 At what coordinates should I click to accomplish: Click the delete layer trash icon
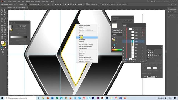click(x=143, y=61)
